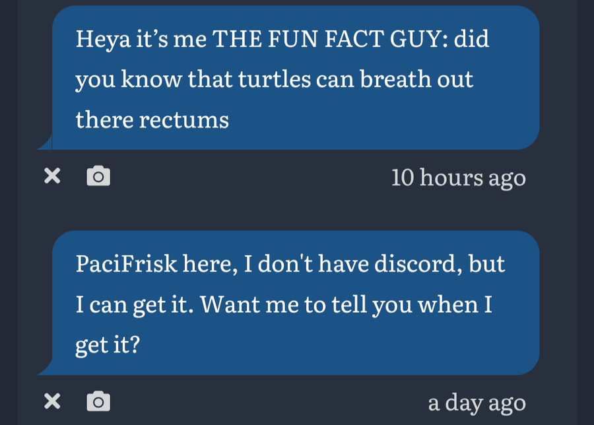Click camera icon below the turtle message

(98, 176)
